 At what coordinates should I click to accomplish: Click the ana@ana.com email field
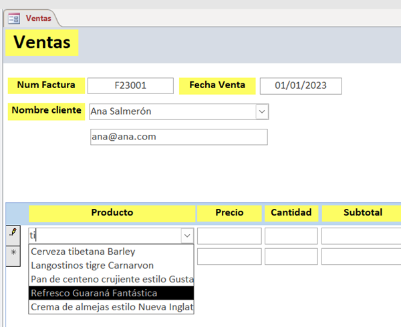[x=178, y=137]
